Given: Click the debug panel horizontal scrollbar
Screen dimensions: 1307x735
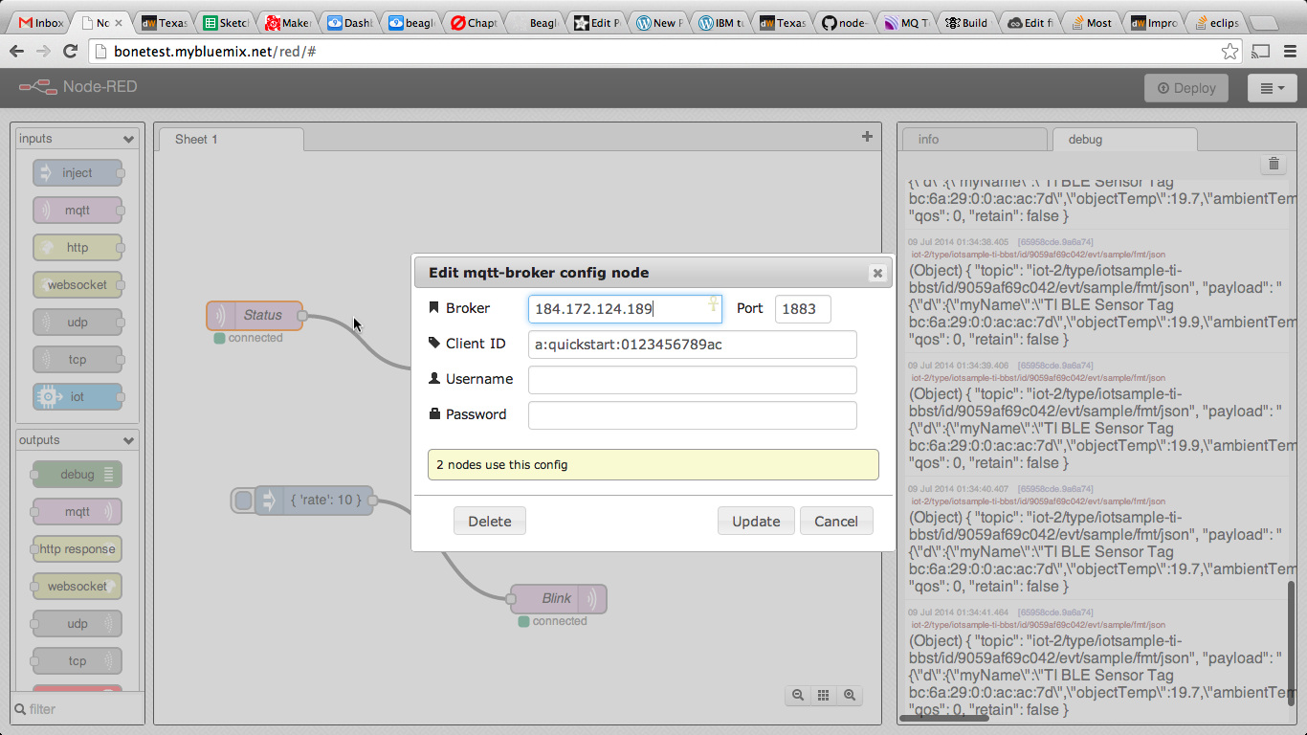Looking at the screenshot, I should click(x=945, y=717).
